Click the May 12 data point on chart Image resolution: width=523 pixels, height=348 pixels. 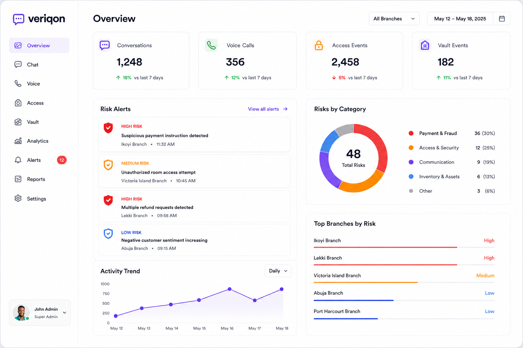116,316
